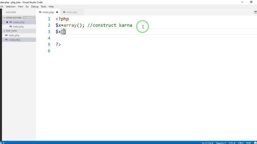Open the Tasks menu
Viewport: 257px width, 144px height.
click(x=43, y=6)
